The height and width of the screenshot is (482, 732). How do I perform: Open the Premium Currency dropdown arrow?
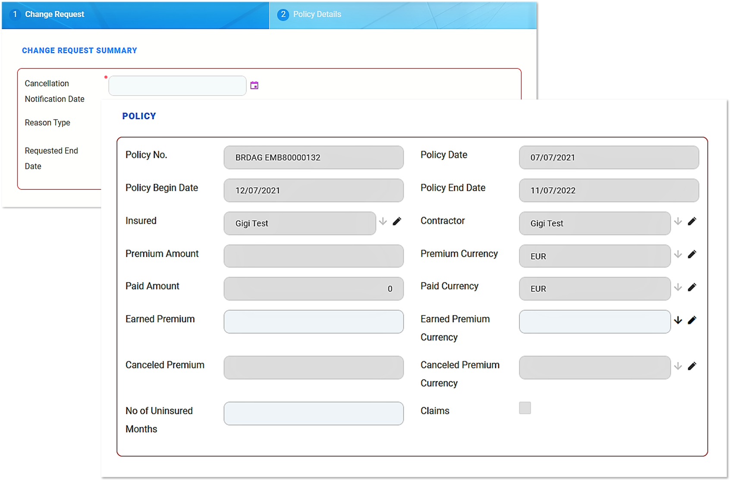point(678,254)
